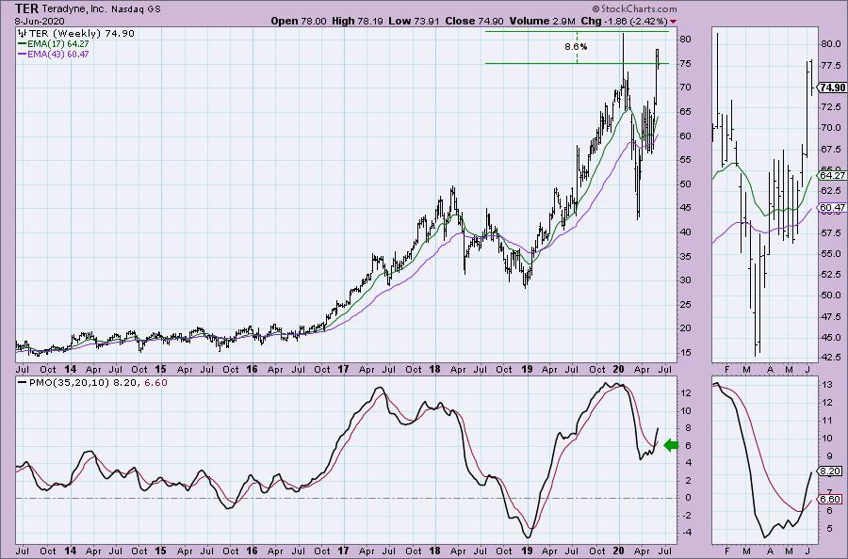
Task: Click the bar-chart icon before TER (Weekly)
Action: click(x=23, y=34)
